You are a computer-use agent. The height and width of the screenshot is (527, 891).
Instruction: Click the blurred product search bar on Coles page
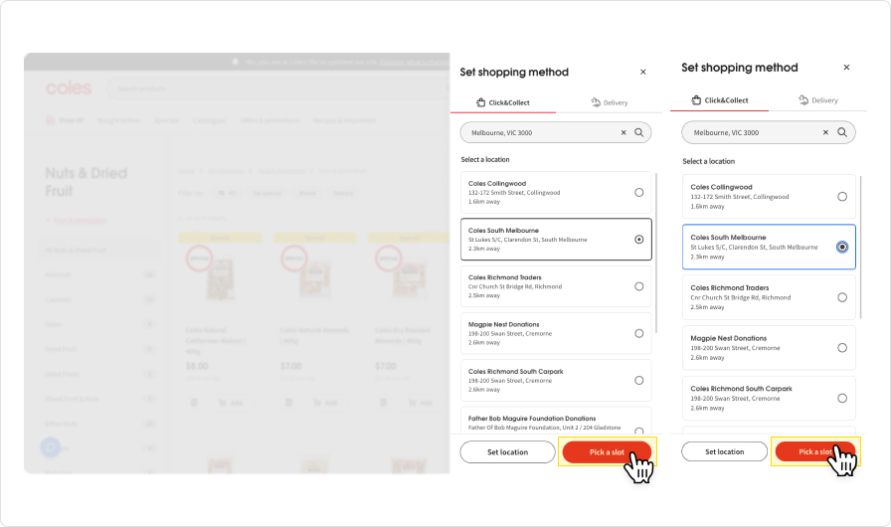(x=278, y=88)
